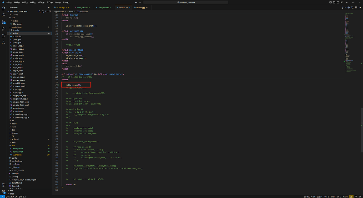
Task: Open the Source Control view
Action: click(3, 22)
